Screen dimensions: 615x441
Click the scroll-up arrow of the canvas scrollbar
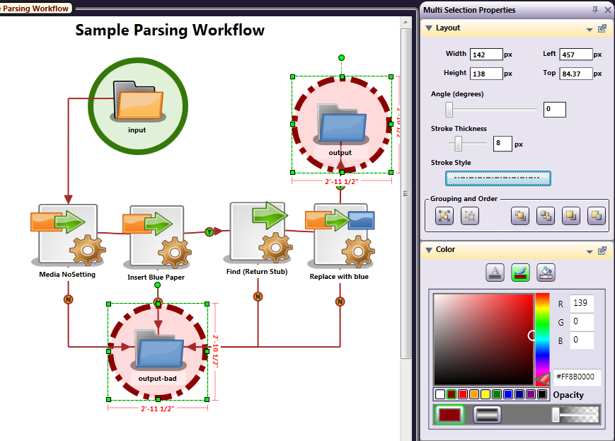coord(406,22)
